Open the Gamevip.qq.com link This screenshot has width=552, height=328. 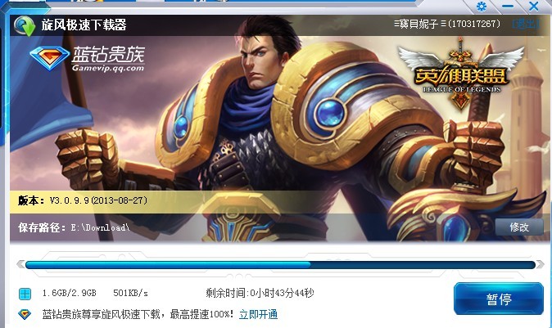pos(108,68)
